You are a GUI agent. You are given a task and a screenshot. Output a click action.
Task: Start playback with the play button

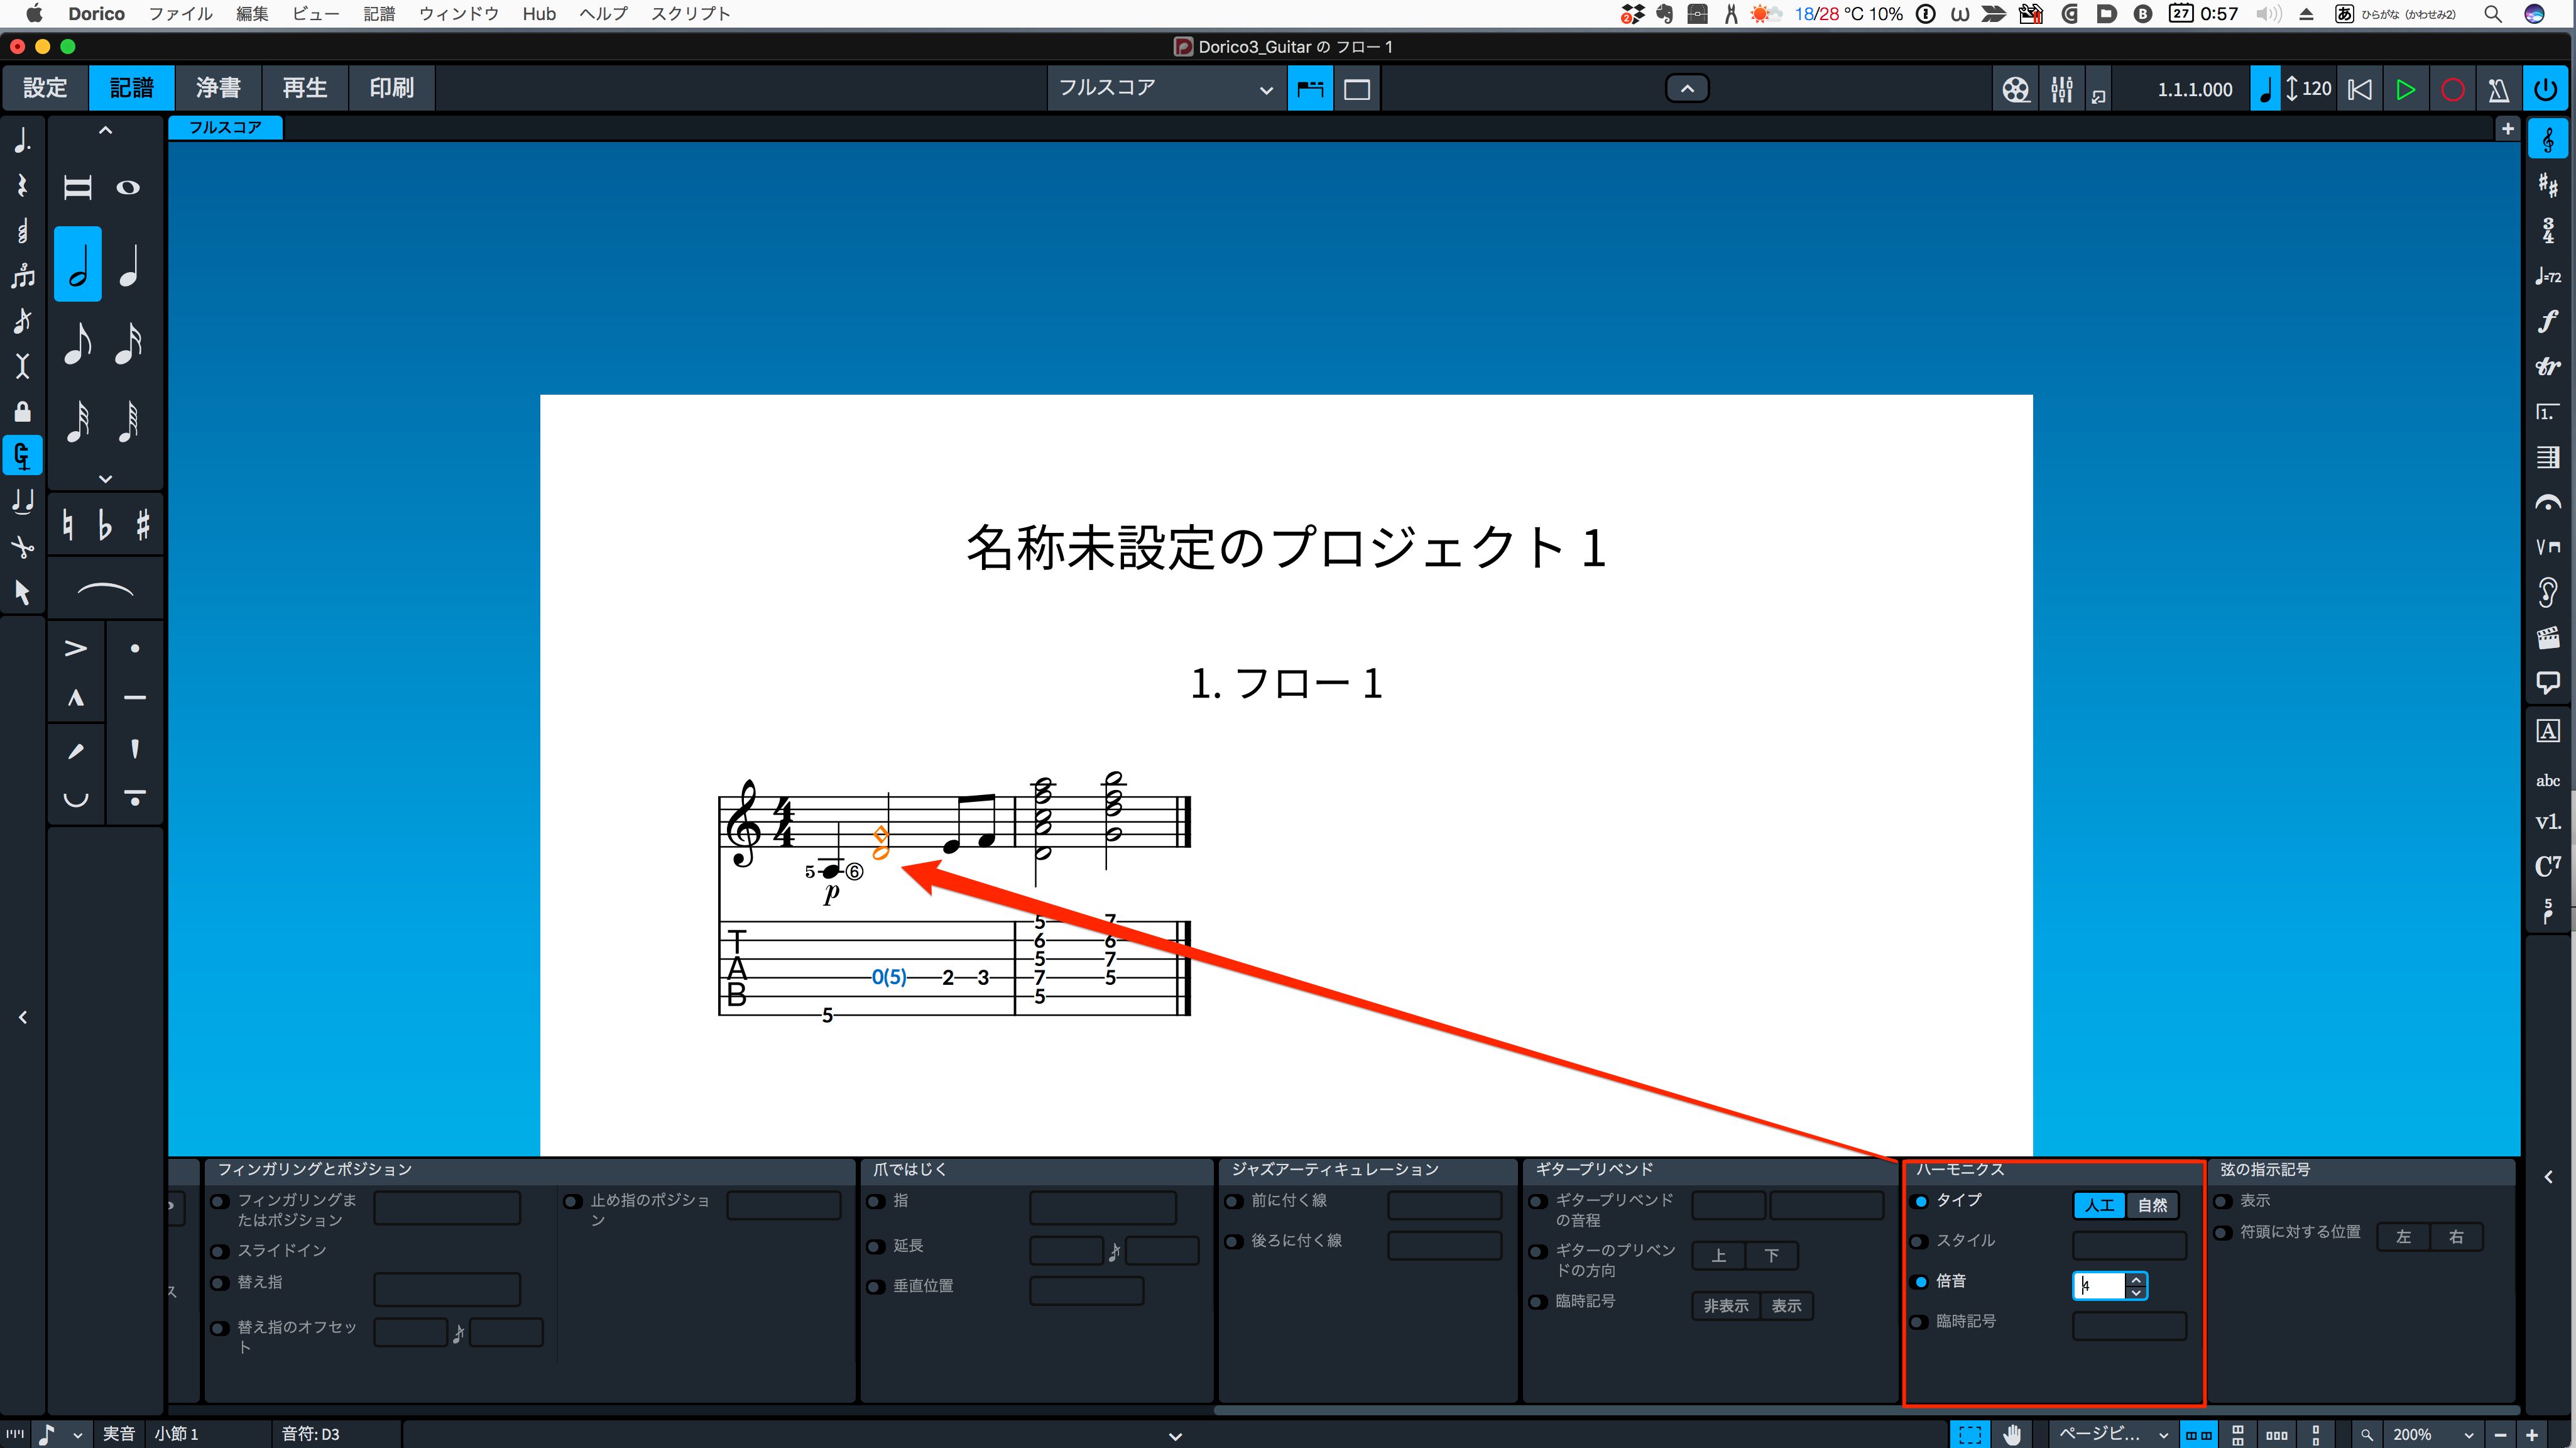point(2405,89)
